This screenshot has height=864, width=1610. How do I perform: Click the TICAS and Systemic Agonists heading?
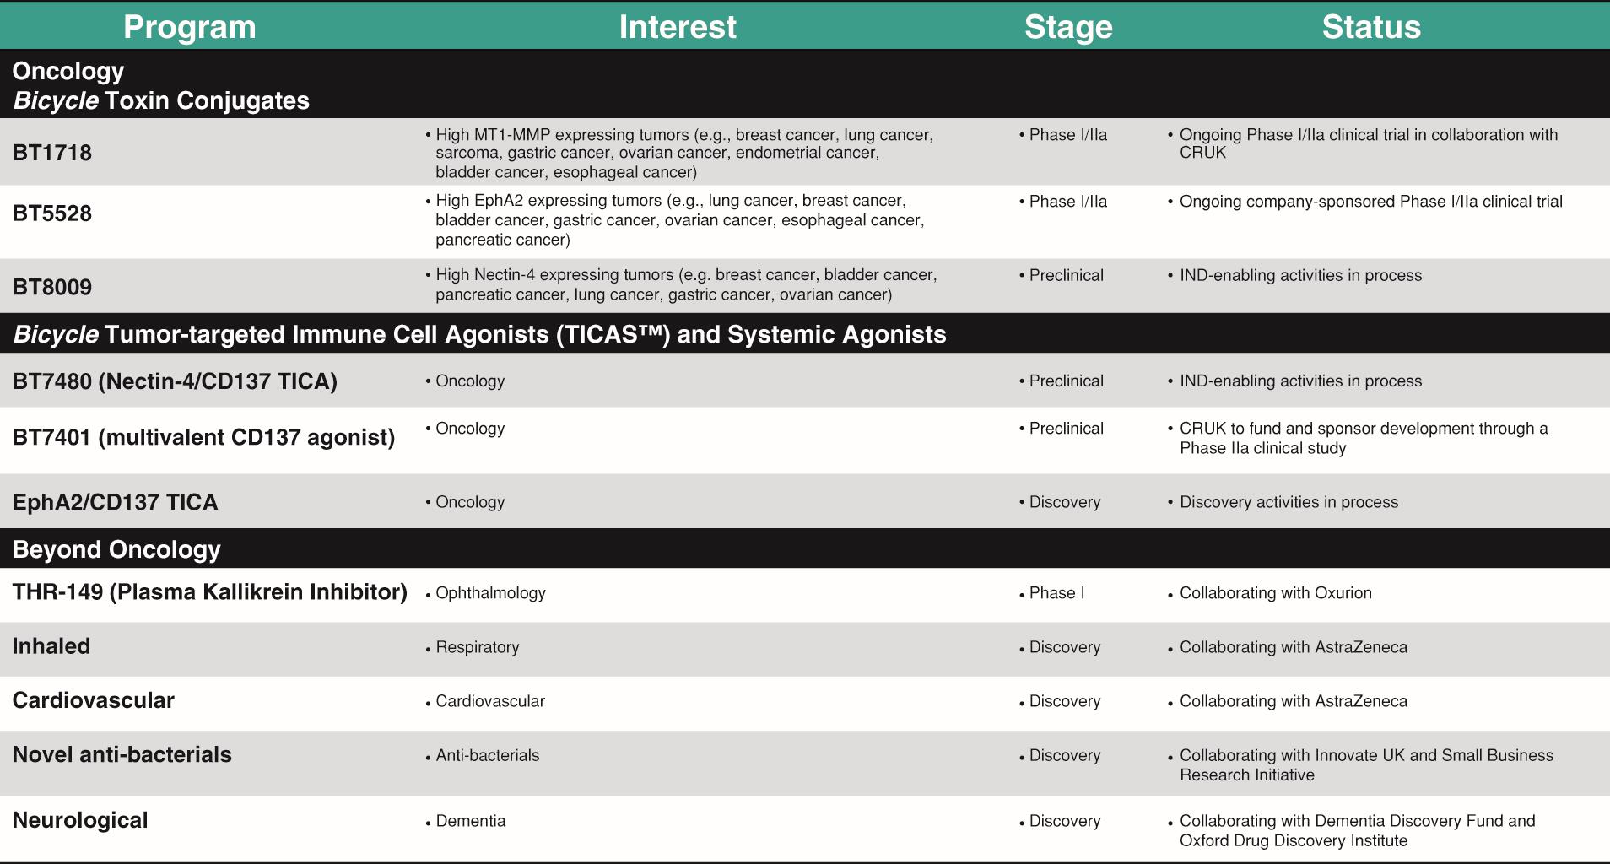[479, 334]
